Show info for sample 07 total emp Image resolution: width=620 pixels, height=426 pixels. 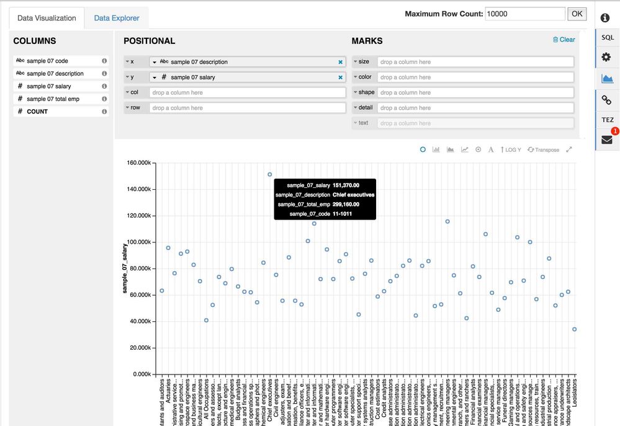(x=104, y=99)
